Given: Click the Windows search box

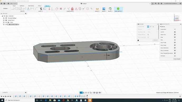Looking at the screenshot, I should pos(20,100).
